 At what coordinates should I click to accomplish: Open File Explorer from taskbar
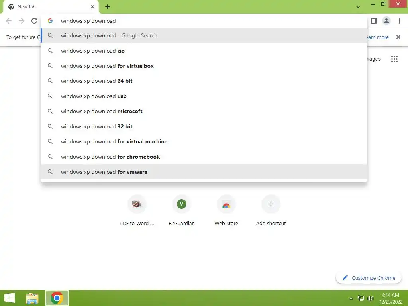coord(32,298)
